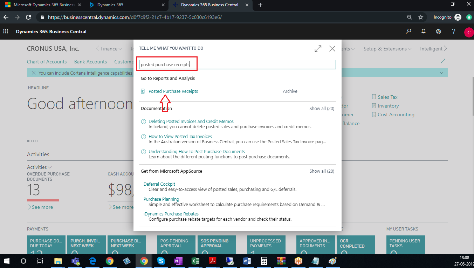
Task: Click the address bar URL
Action: [x=135, y=17]
